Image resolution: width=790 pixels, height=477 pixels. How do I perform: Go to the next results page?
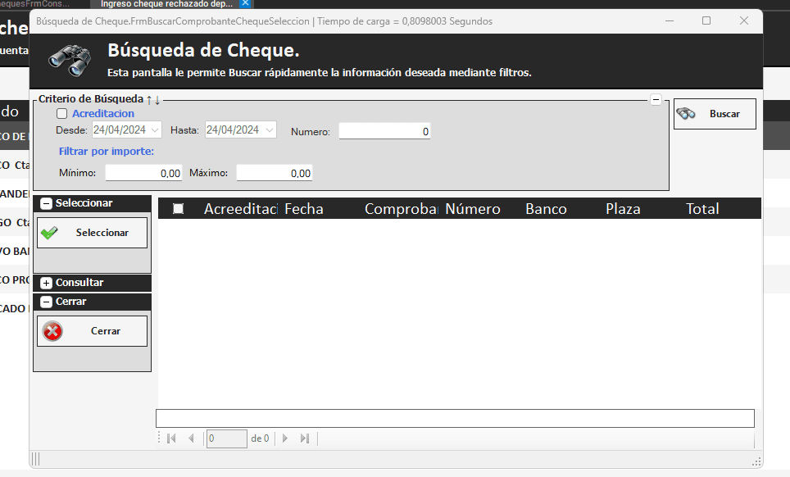(x=285, y=438)
